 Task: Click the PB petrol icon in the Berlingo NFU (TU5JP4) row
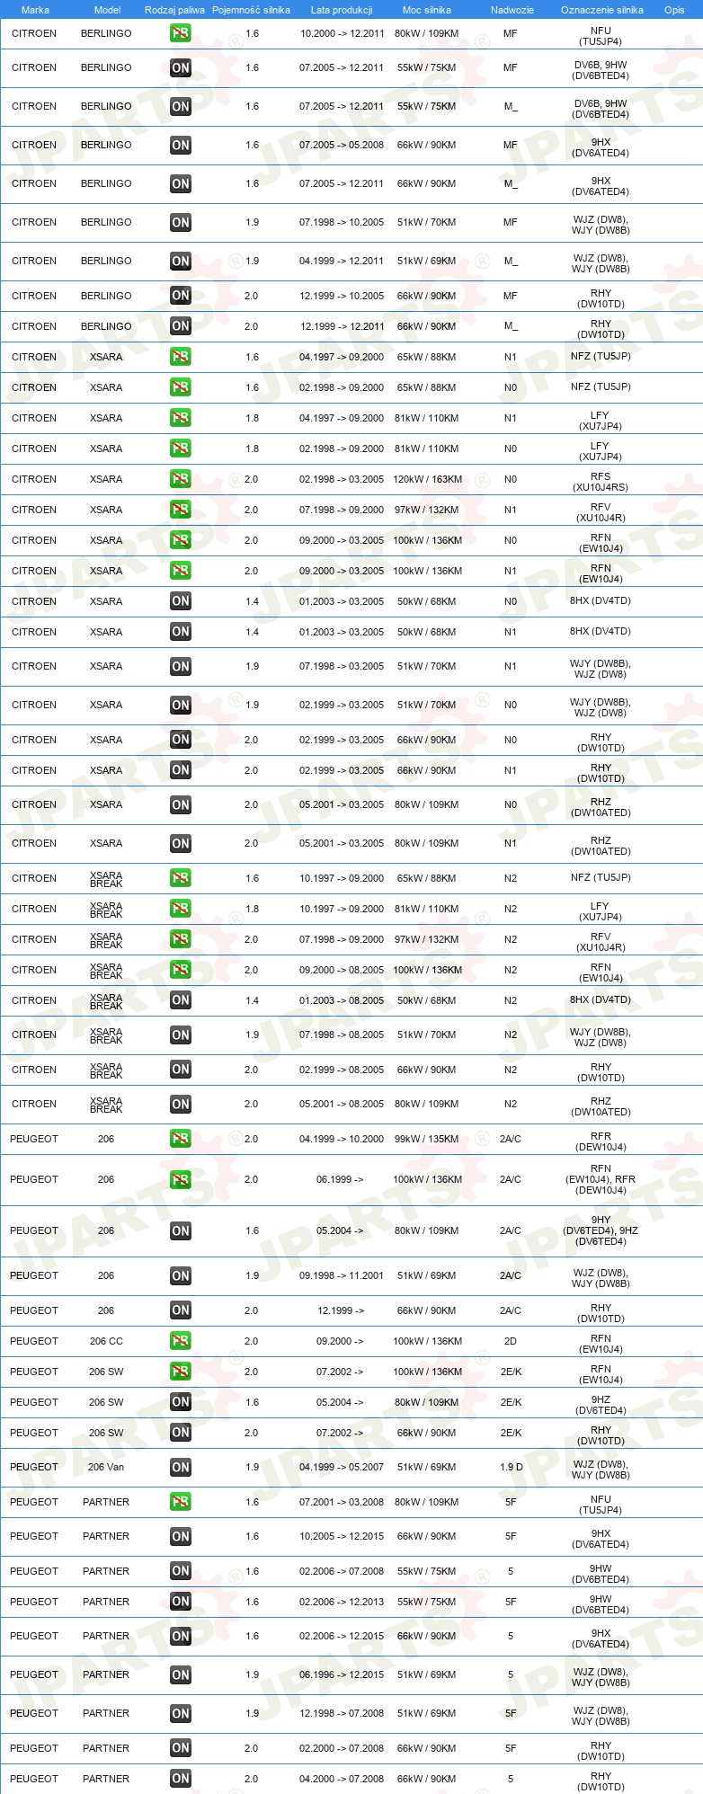[x=181, y=33]
